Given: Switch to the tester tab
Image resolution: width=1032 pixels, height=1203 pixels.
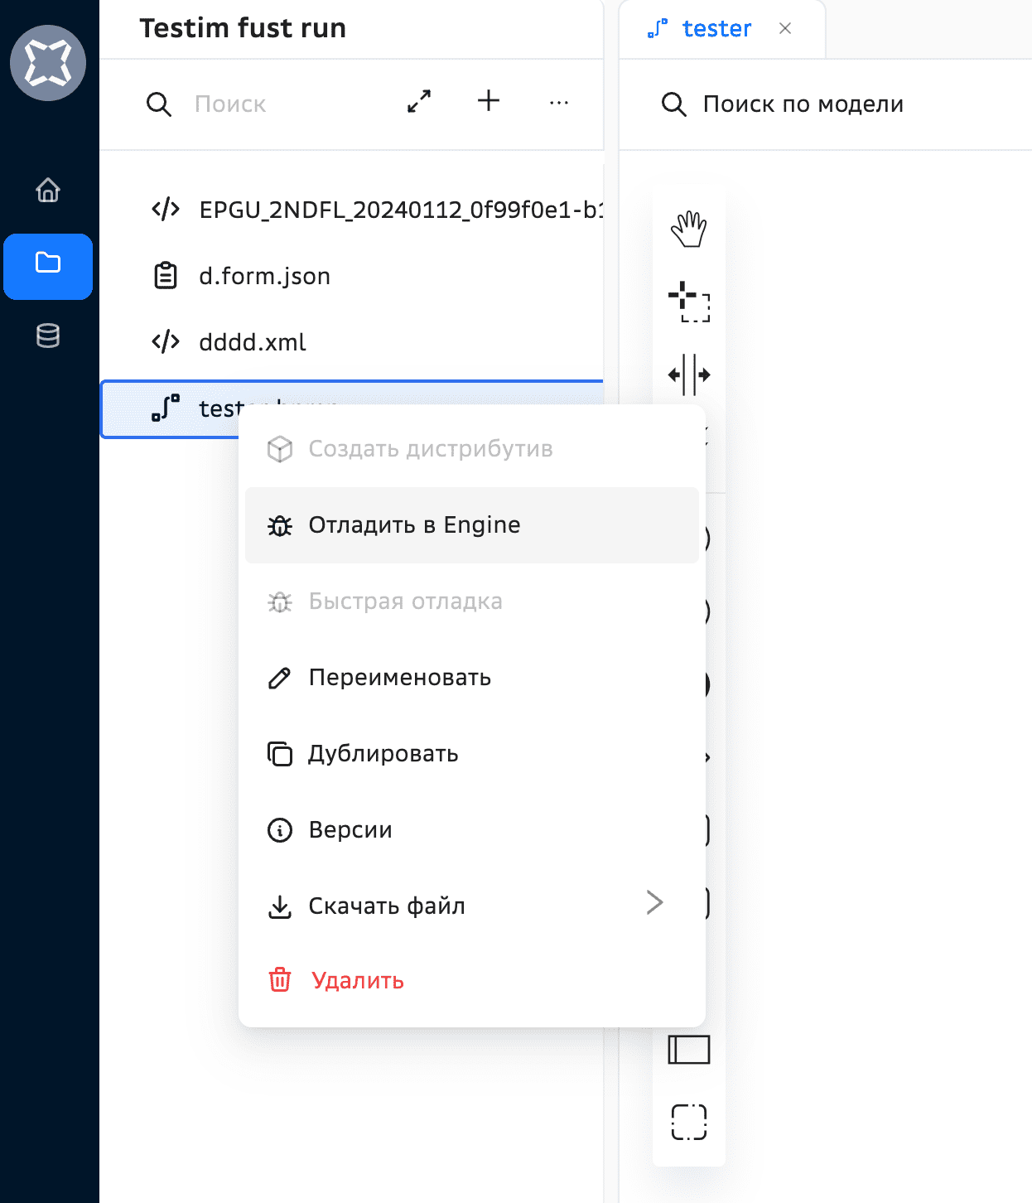Looking at the screenshot, I should click(x=716, y=29).
